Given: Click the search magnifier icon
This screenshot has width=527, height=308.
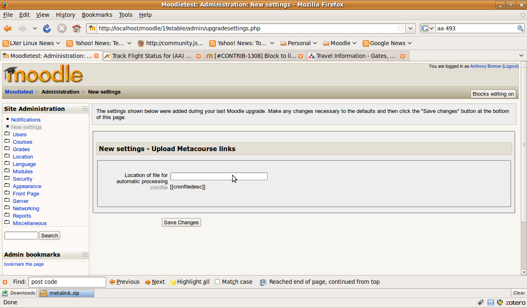Looking at the screenshot, I should click(520, 28).
